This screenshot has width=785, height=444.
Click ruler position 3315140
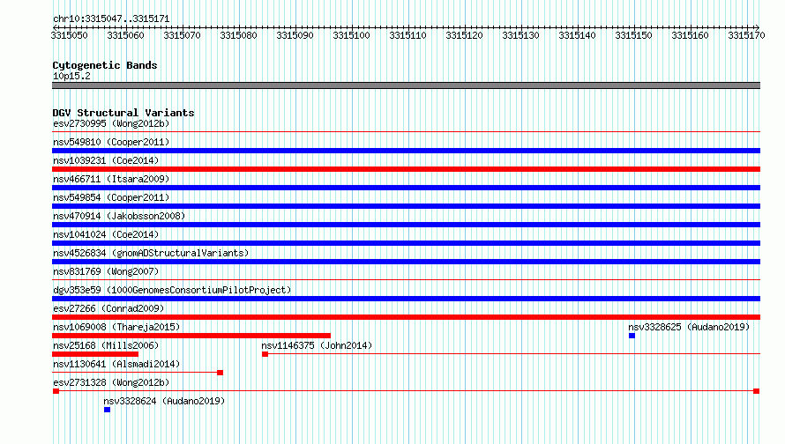[577, 35]
